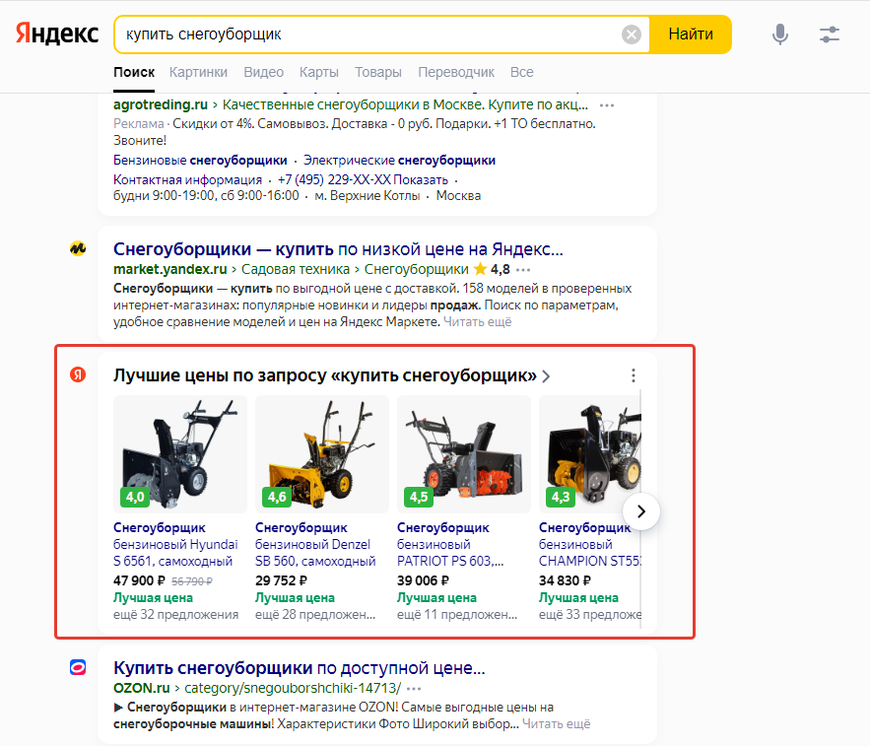The height and width of the screenshot is (746, 870).
Task: Open CHAMPION ST55 product title link
Action: [590, 545]
